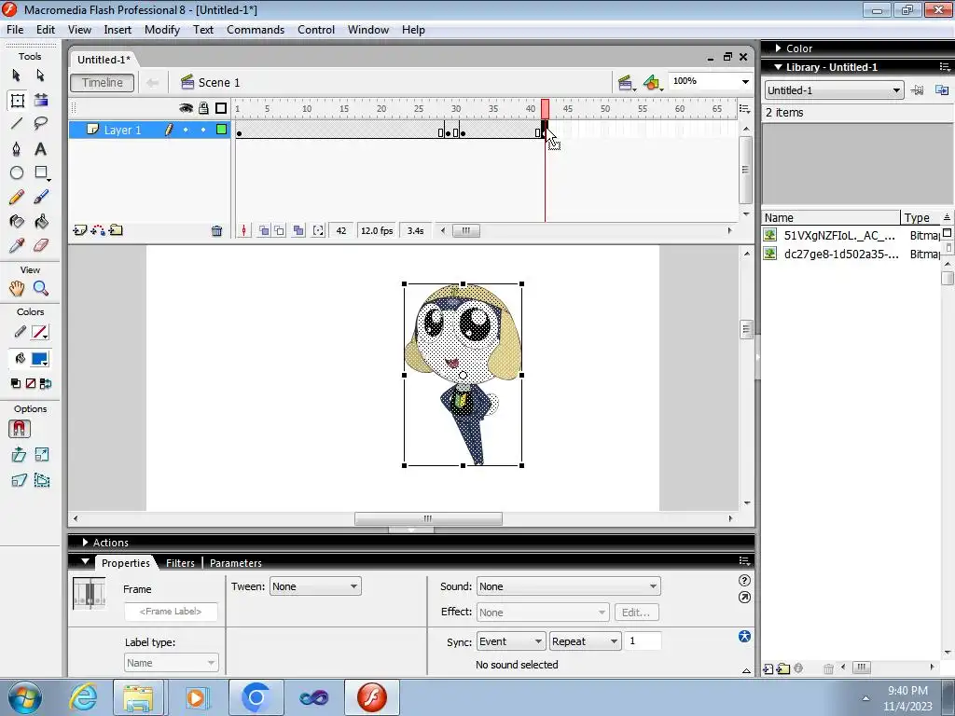Open the Modify menu
This screenshot has width=955, height=716.
point(162,30)
